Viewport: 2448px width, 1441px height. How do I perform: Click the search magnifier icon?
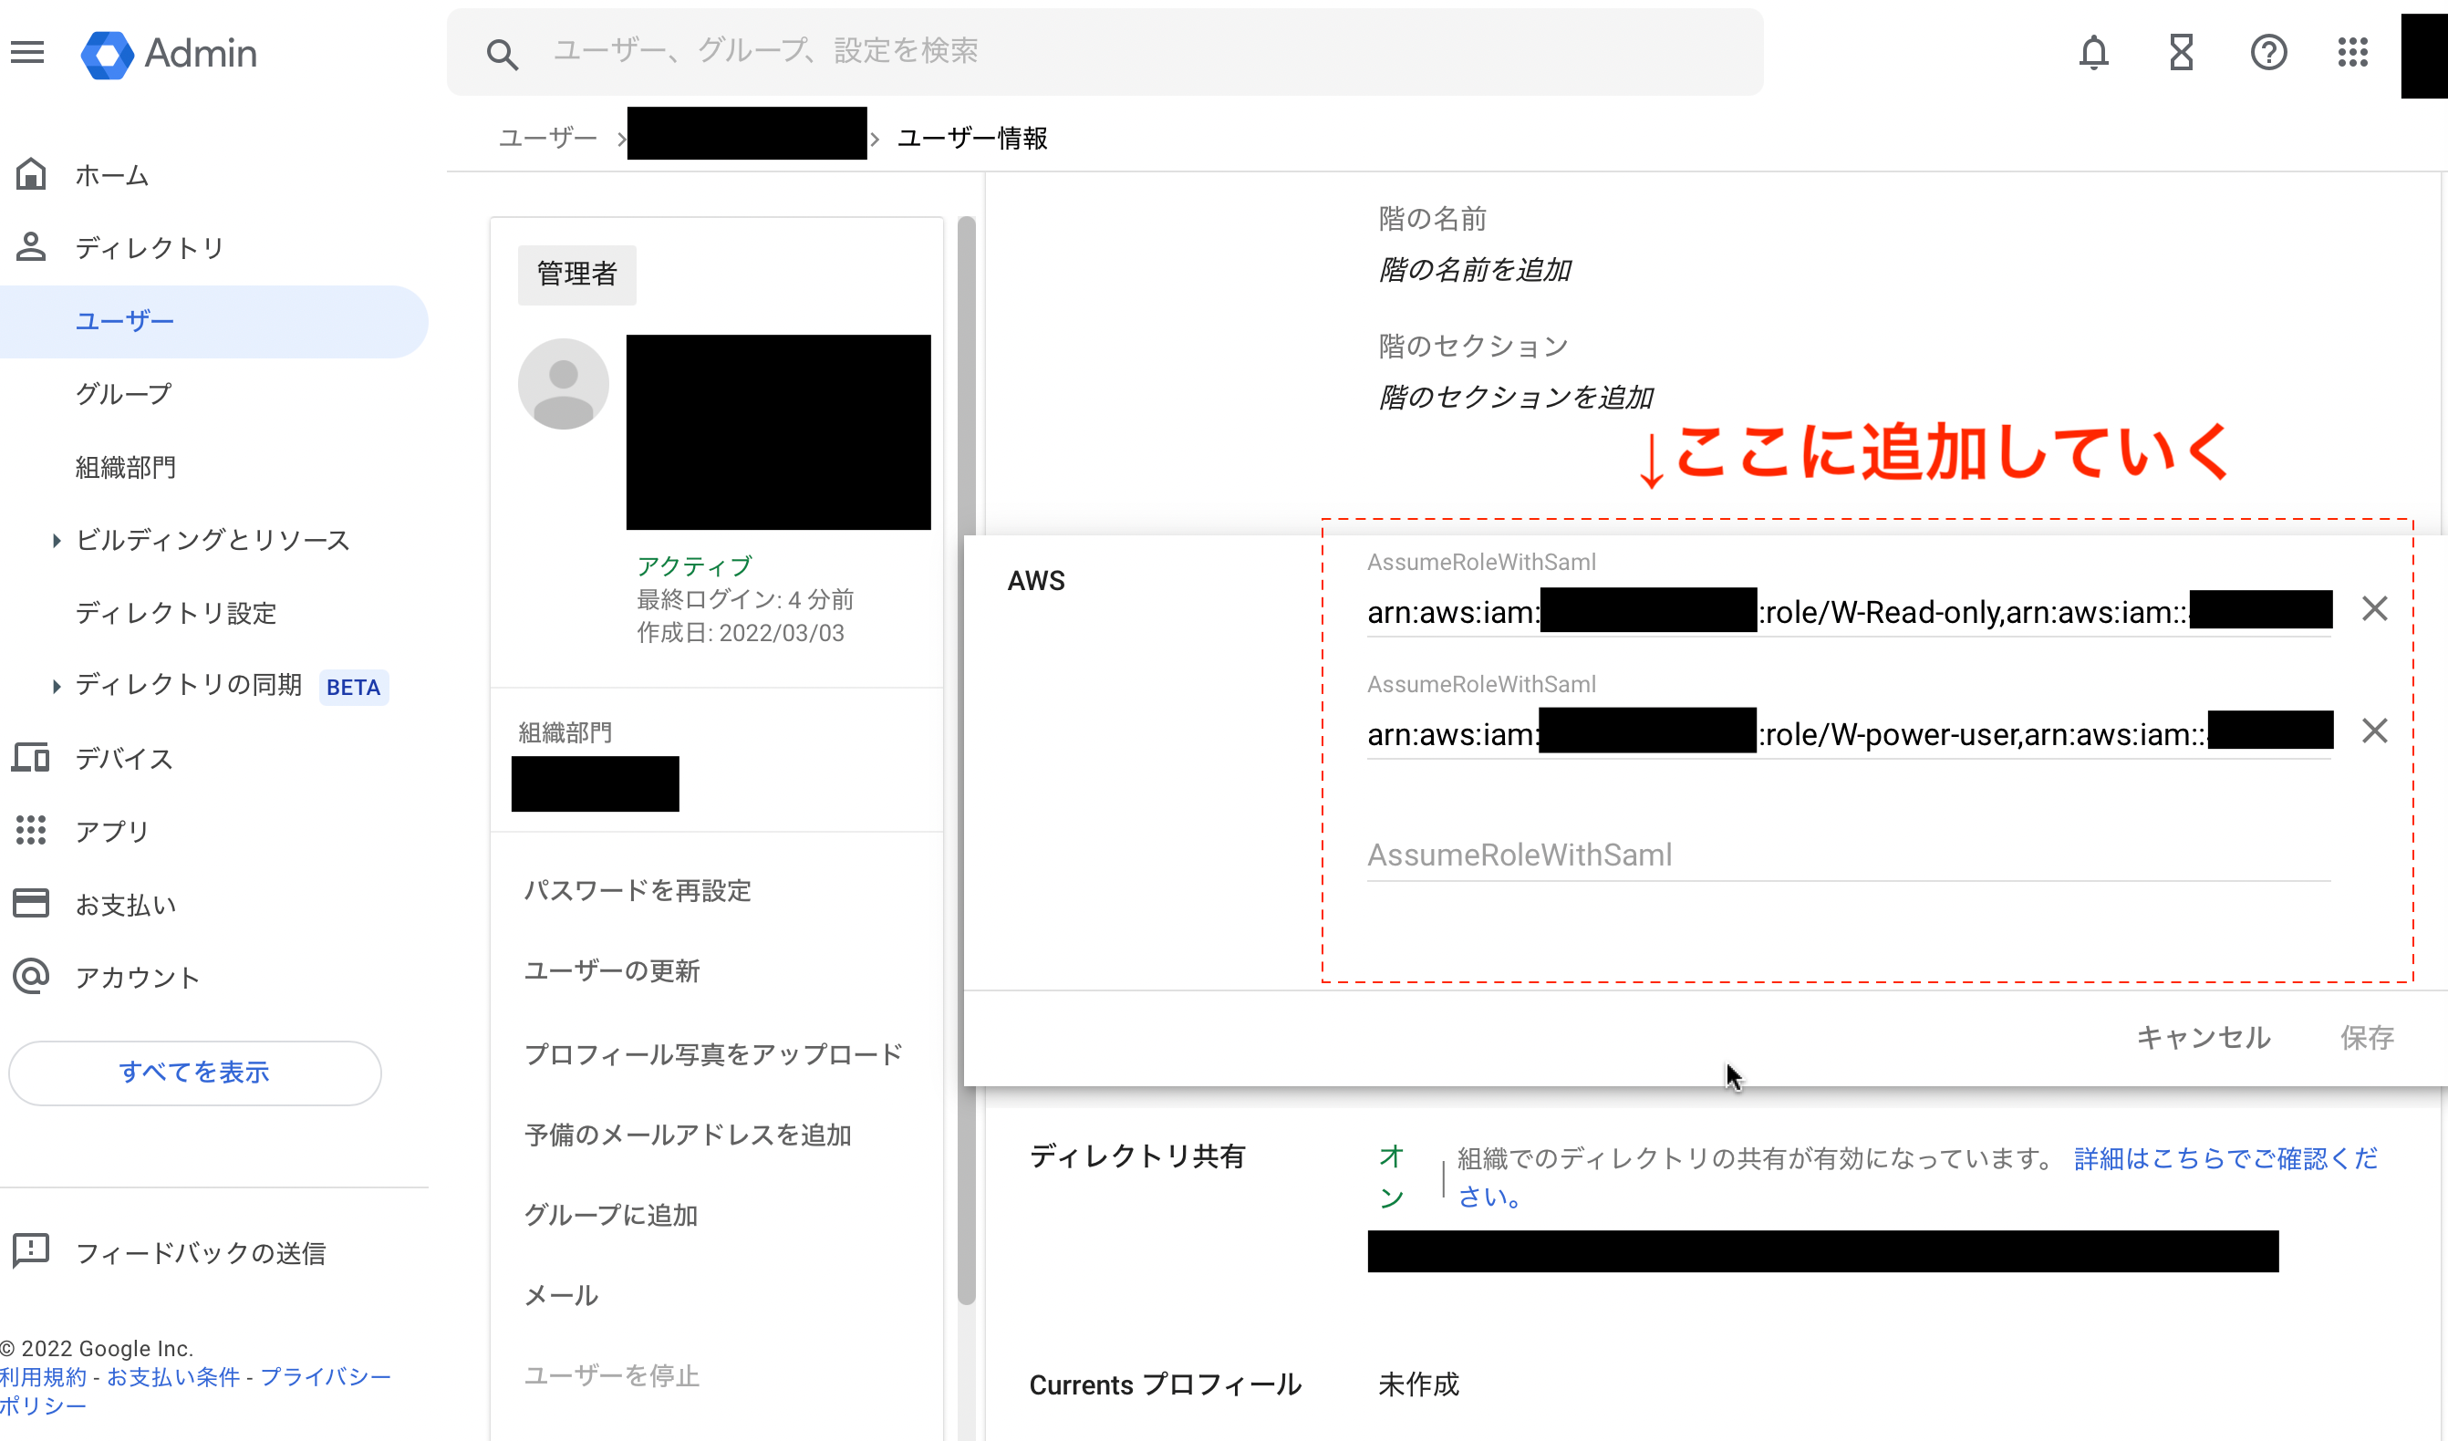pos(502,54)
